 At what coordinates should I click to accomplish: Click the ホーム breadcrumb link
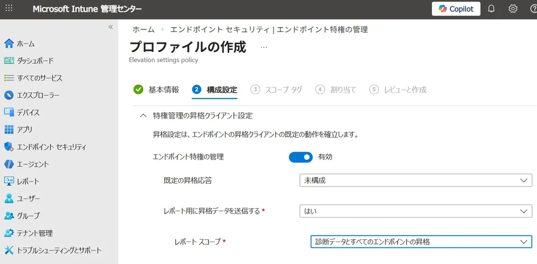(x=143, y=30)
